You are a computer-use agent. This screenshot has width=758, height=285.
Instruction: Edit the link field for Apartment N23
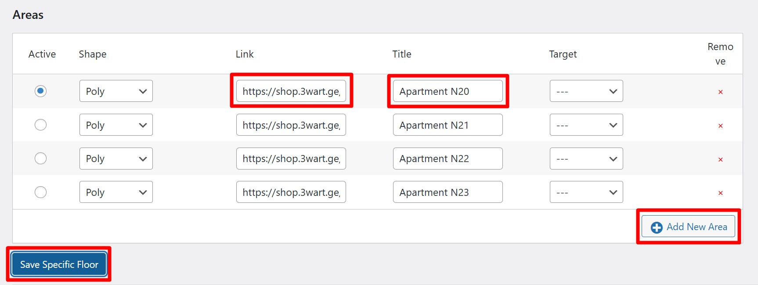(x=291, y=192)
